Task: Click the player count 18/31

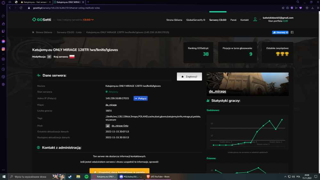Action: 108,111
